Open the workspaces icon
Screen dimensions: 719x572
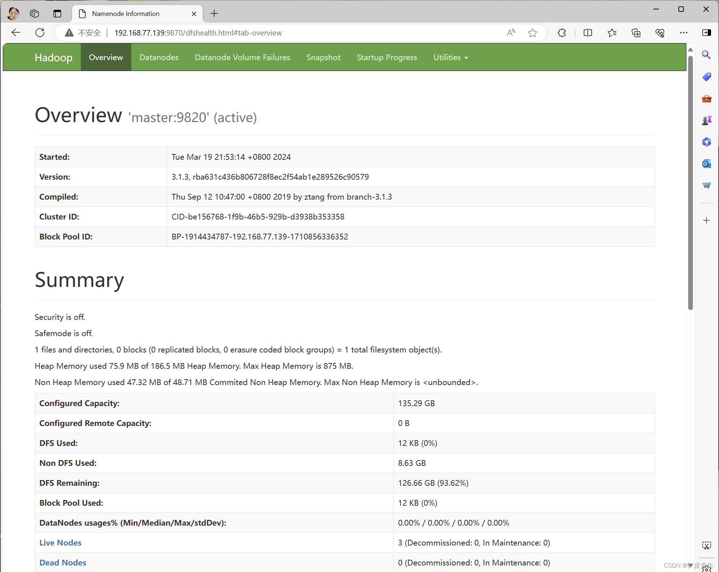tap(34, 13)
